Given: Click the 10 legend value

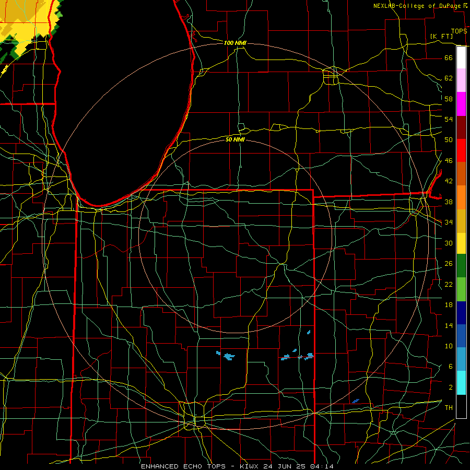Looking at the screenshot, I should click(x=449, y=346).
